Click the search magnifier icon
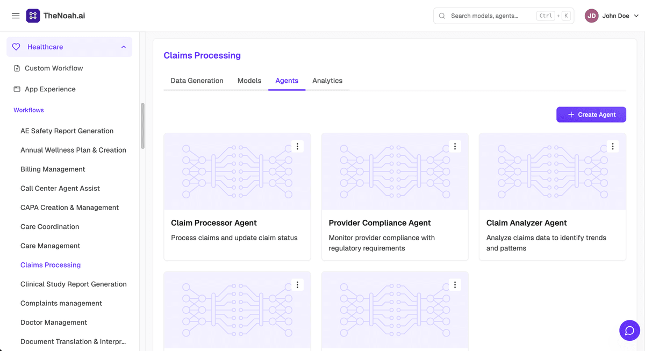The height and width of the screenshot is (351, 645). tap(442, 16)
